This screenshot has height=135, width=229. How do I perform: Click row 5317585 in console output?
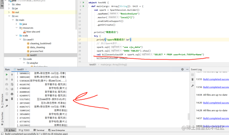click(42, 99)
